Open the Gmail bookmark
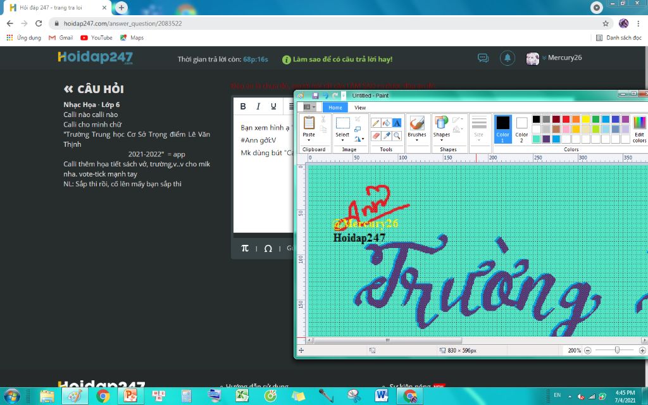The width and height of the screenshot is (648, 405). (x=61, y=37)
